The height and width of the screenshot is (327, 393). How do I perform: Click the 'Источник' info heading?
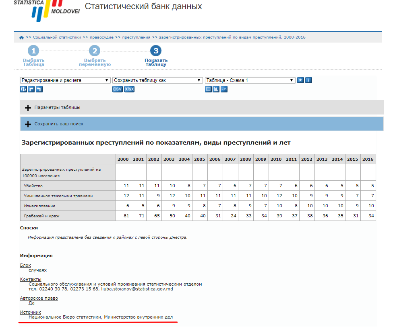click(30, 312)
